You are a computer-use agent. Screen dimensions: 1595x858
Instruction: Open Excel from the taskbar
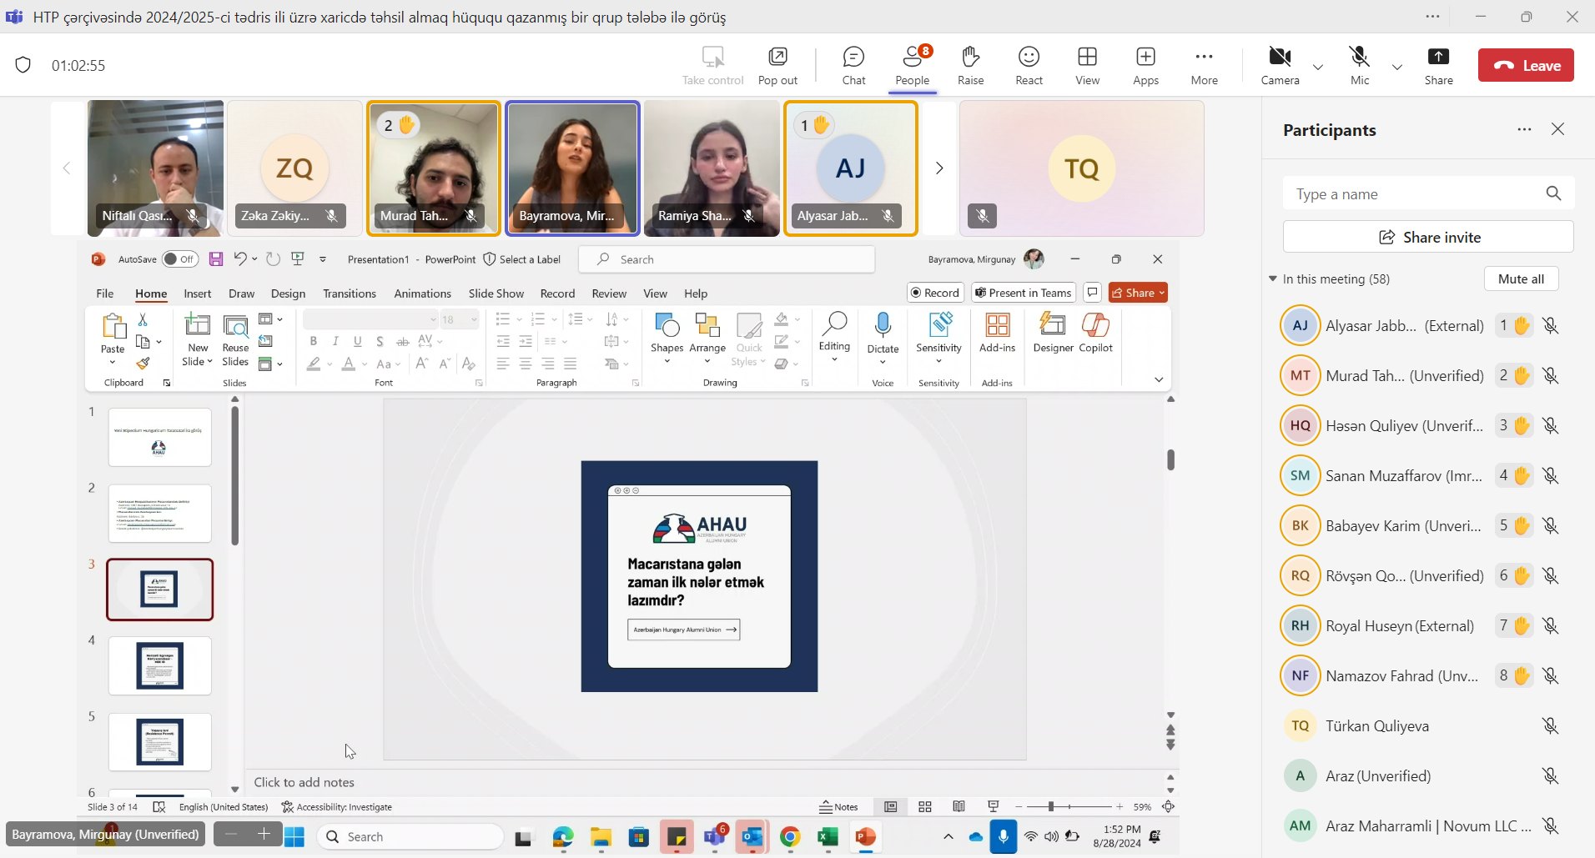pos(828,836)
